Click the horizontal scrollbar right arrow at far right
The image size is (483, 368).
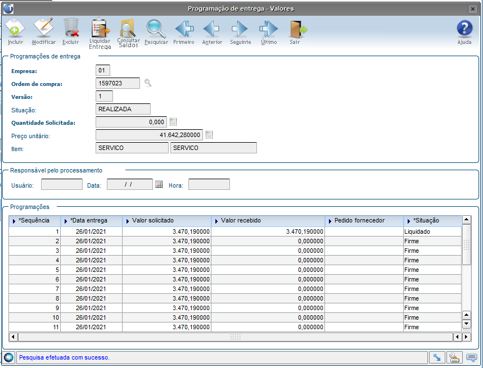[467, 337]
